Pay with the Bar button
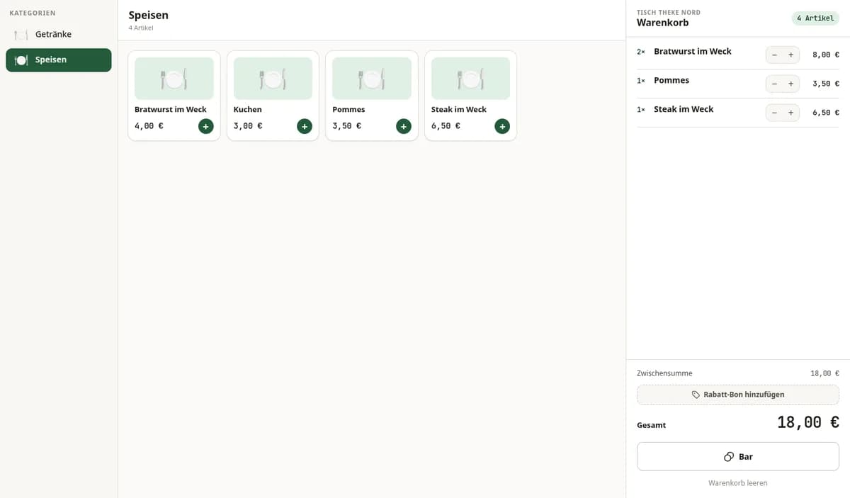Screen dimensions: 850x498 [x=737, y=457]
